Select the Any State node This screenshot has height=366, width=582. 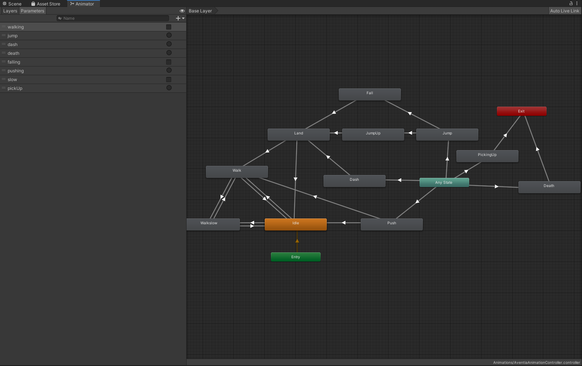444,183
